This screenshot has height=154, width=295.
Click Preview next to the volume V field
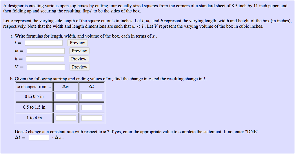pyautogui.click(x=79, y=67)
